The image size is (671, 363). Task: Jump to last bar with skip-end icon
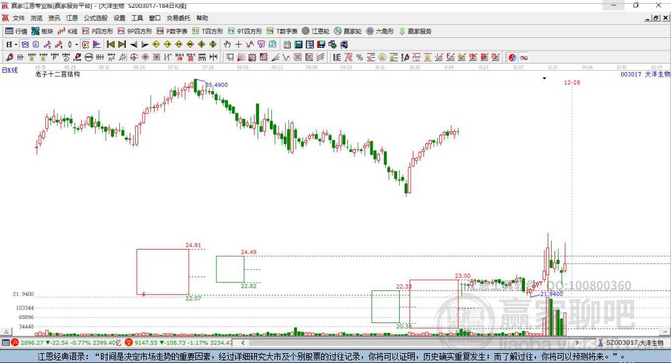click(x=122, y=45)
